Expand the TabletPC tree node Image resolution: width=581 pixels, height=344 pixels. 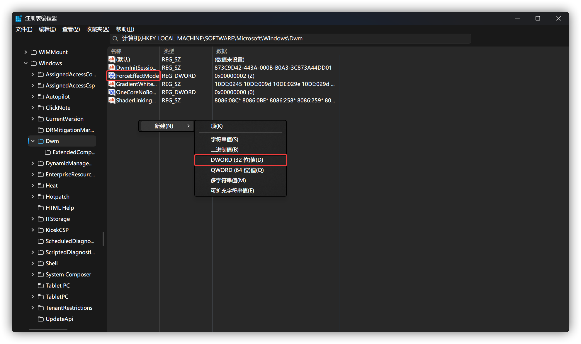pyautogui.click(x=33, y=297)
